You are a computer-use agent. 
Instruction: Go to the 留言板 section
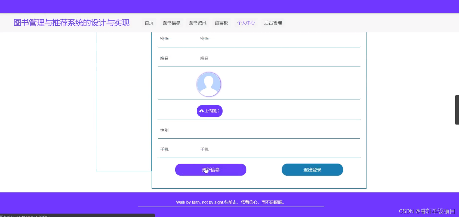click(221, 23)
